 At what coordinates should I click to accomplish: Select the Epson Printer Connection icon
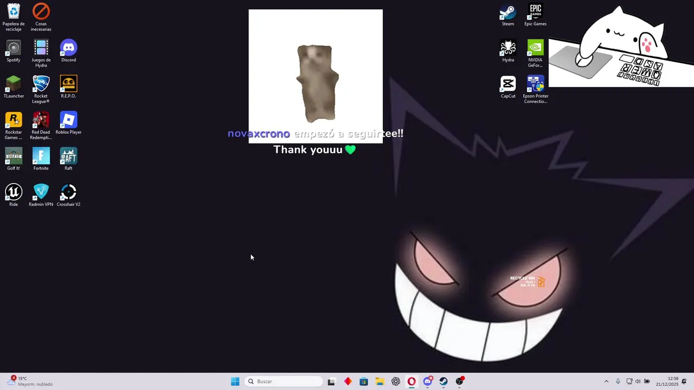pos(535,90)
